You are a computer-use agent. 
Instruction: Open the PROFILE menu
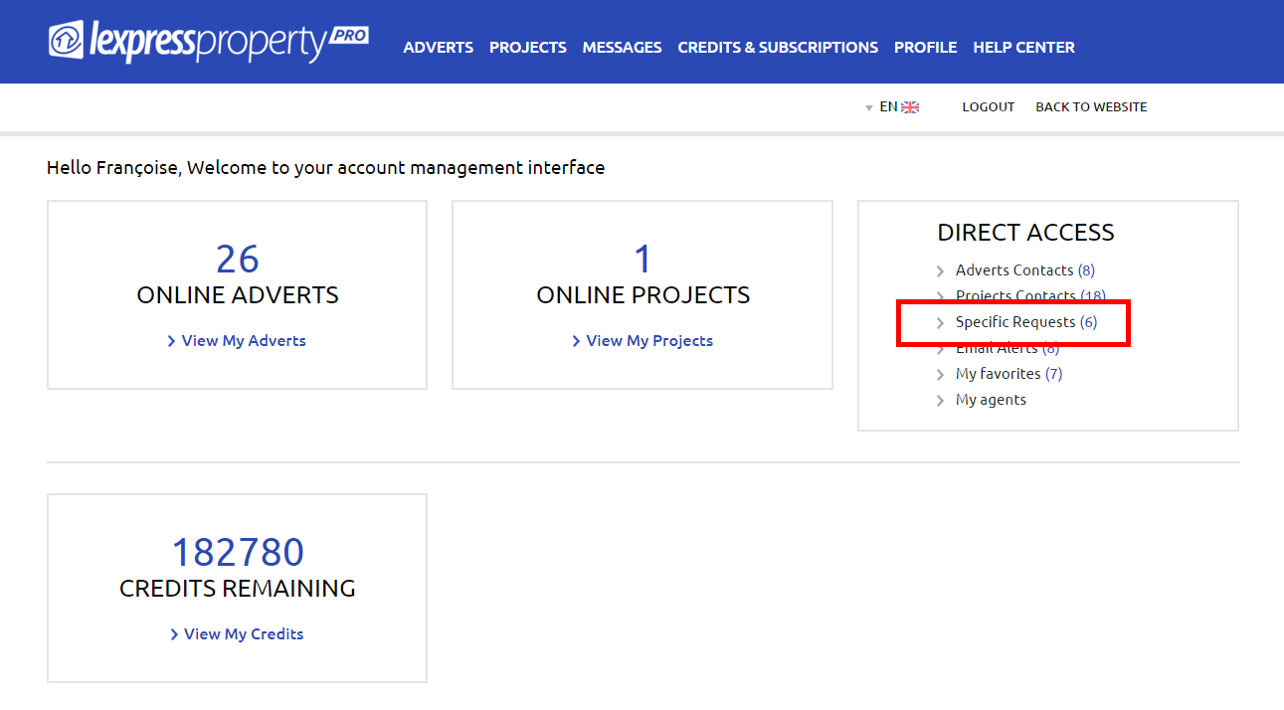926,47
